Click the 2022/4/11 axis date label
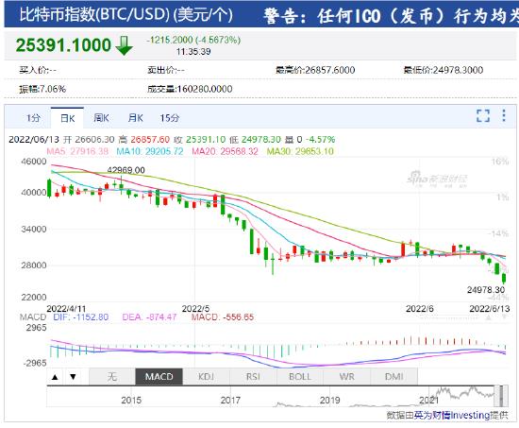This screenshot has width=519, height=428. (66, 309)
